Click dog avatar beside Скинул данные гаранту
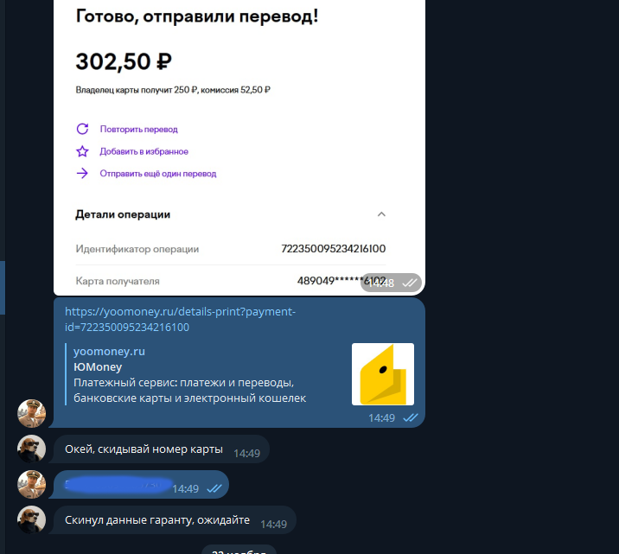619x554 pixels. pos(32,520)
